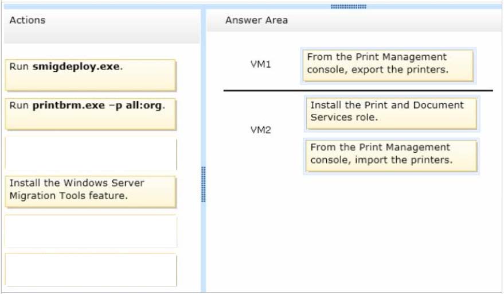Click the divider line between VM1 and VM2
The height and width of the screenshot is (294, 504).
click(358, 91)
